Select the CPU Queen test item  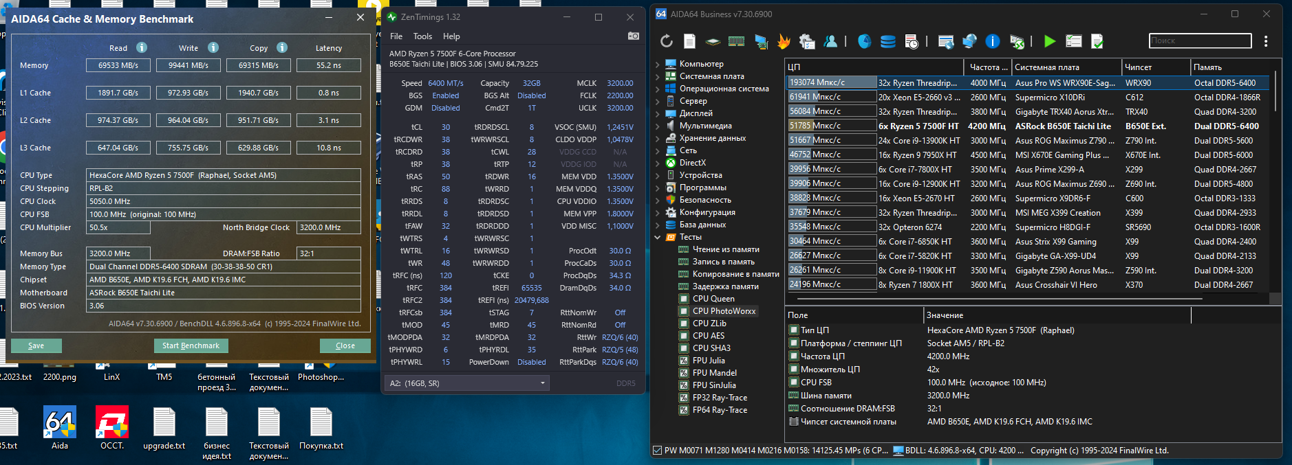point(713,299)
